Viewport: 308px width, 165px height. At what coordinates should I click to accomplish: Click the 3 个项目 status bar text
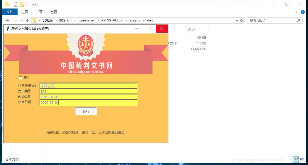(x=13, y=160)
